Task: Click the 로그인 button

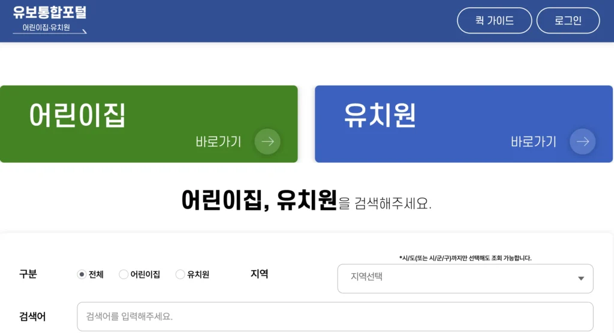Action: (568, 20)
